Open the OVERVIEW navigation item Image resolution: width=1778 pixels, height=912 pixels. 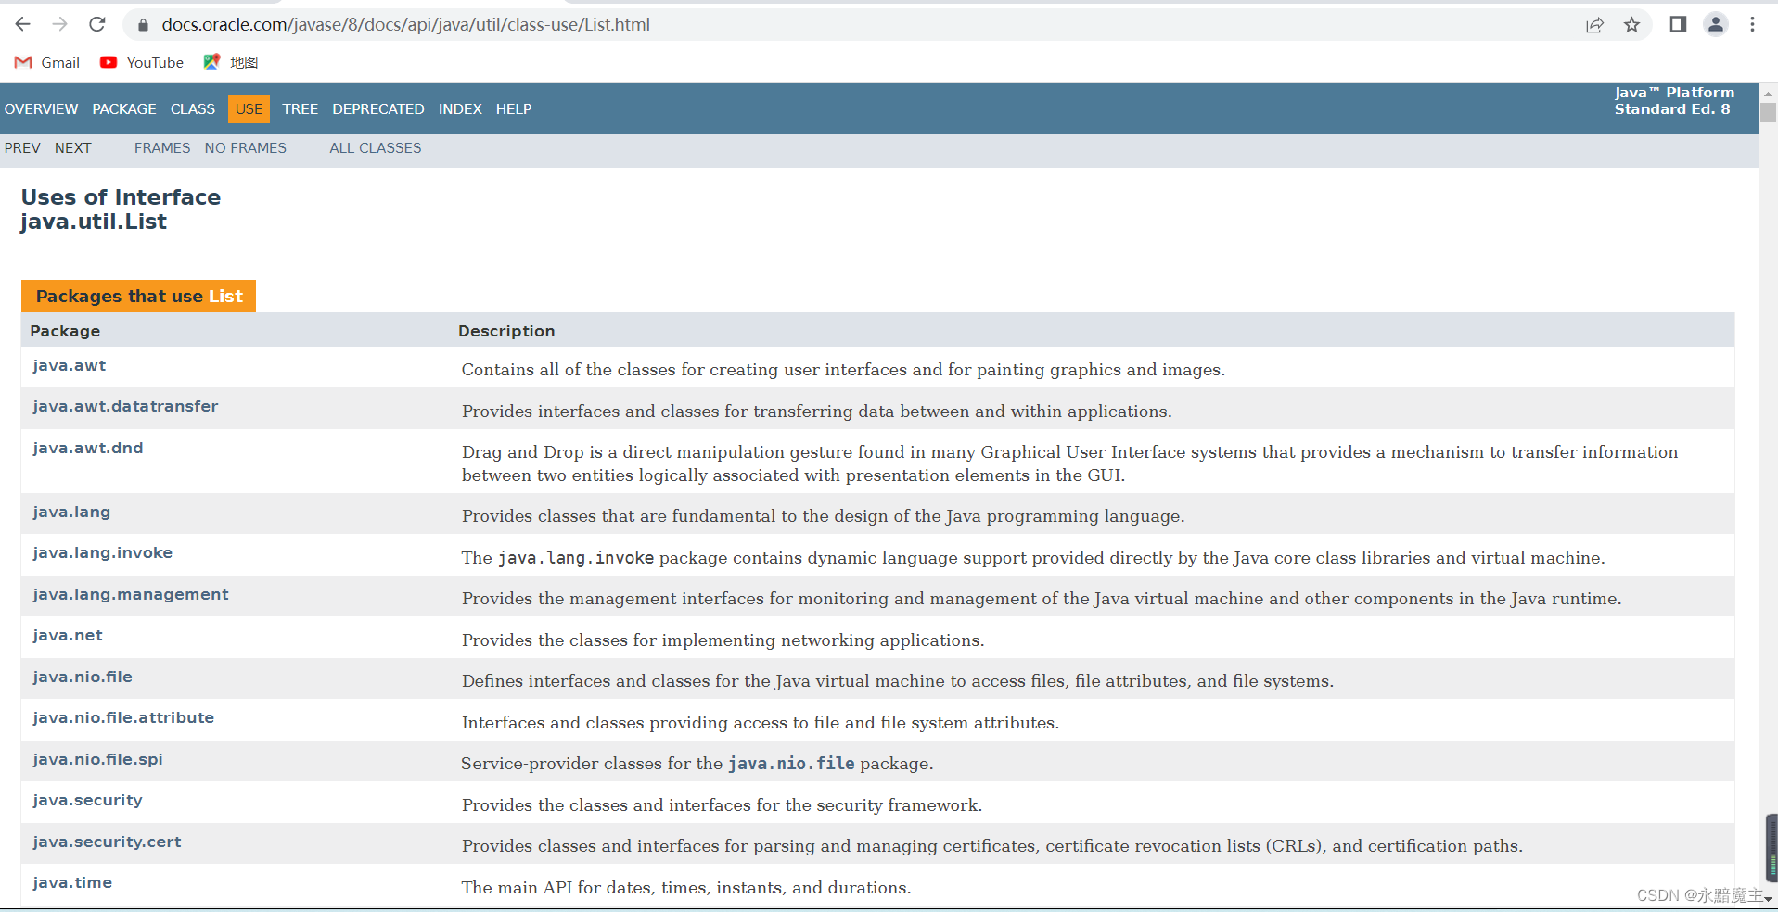coord(41,109)
